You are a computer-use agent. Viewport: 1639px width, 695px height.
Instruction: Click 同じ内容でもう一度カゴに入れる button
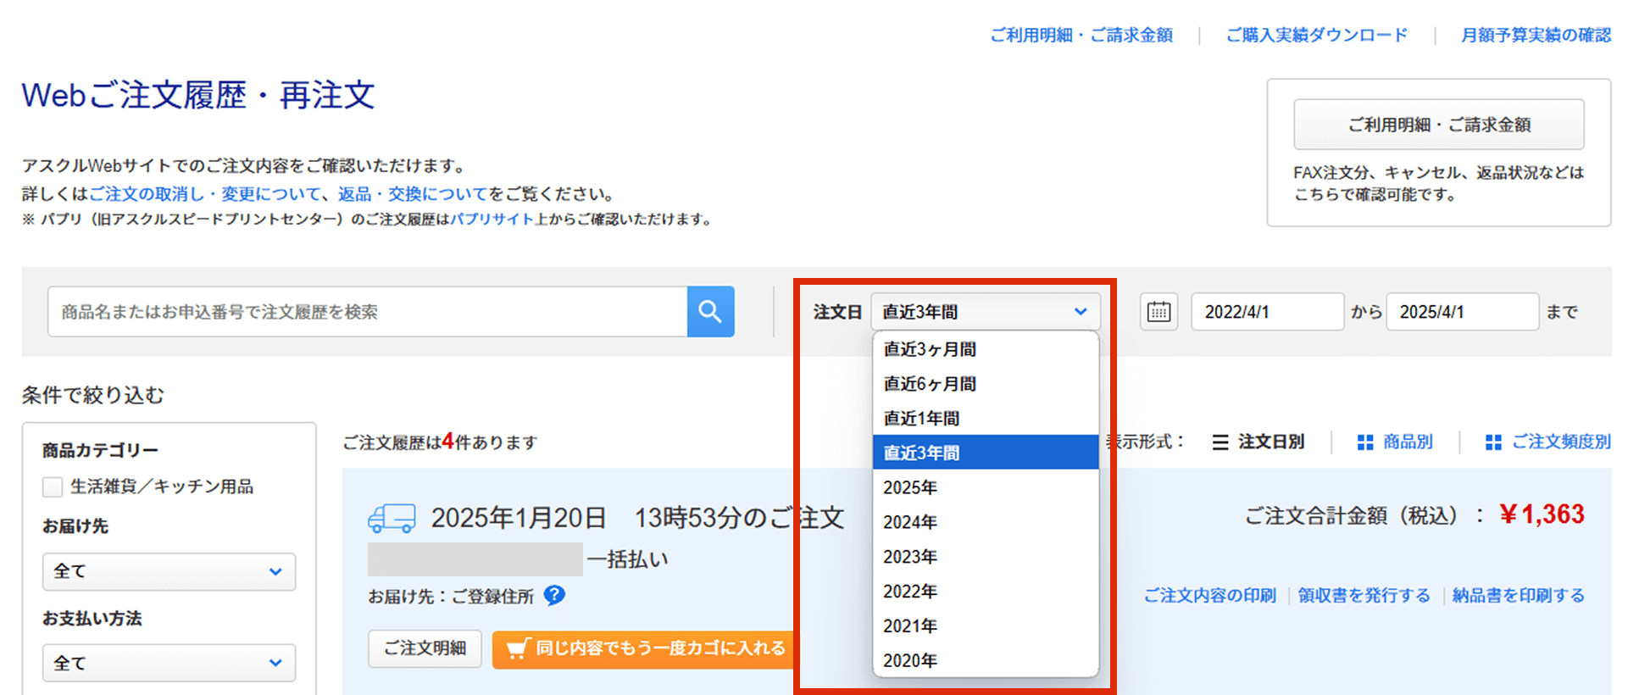point(646,648)
